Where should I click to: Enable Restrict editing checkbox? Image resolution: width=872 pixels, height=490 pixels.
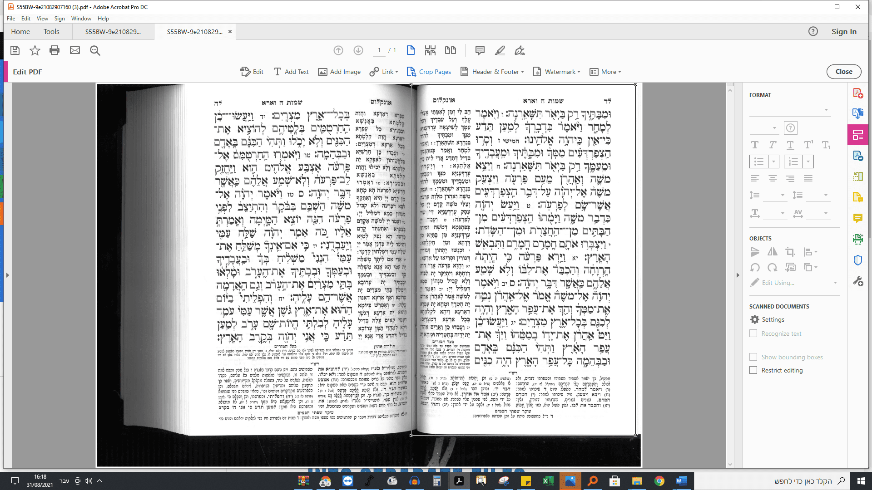click(x=753, y=370)
